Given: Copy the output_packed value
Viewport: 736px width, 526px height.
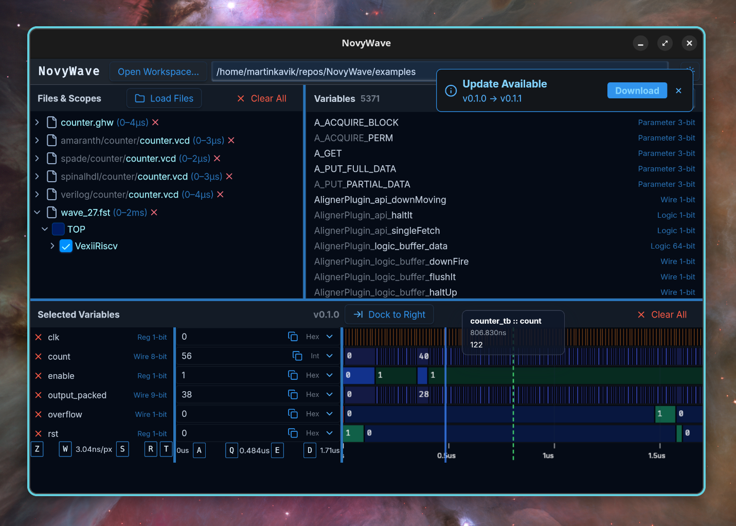Looking at the screenshot, I should click(x=293, y=394).
